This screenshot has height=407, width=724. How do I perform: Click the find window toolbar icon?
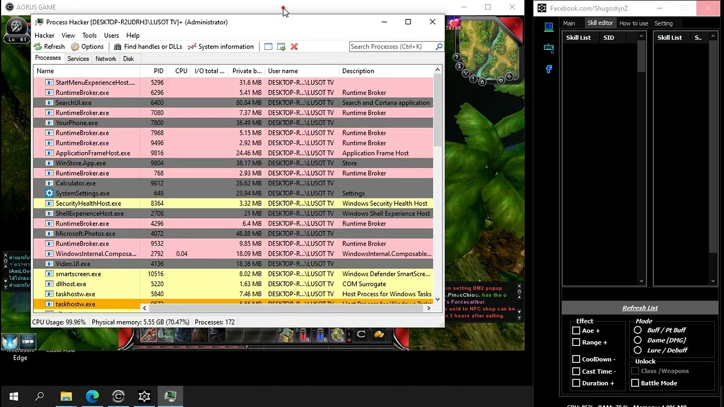point(269,47)
